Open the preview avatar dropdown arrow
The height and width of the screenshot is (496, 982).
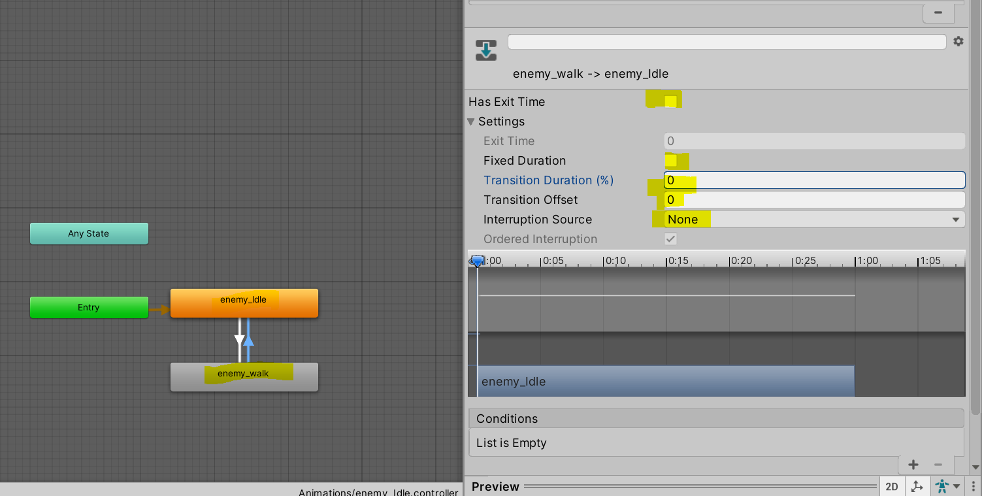click(957, 486)
